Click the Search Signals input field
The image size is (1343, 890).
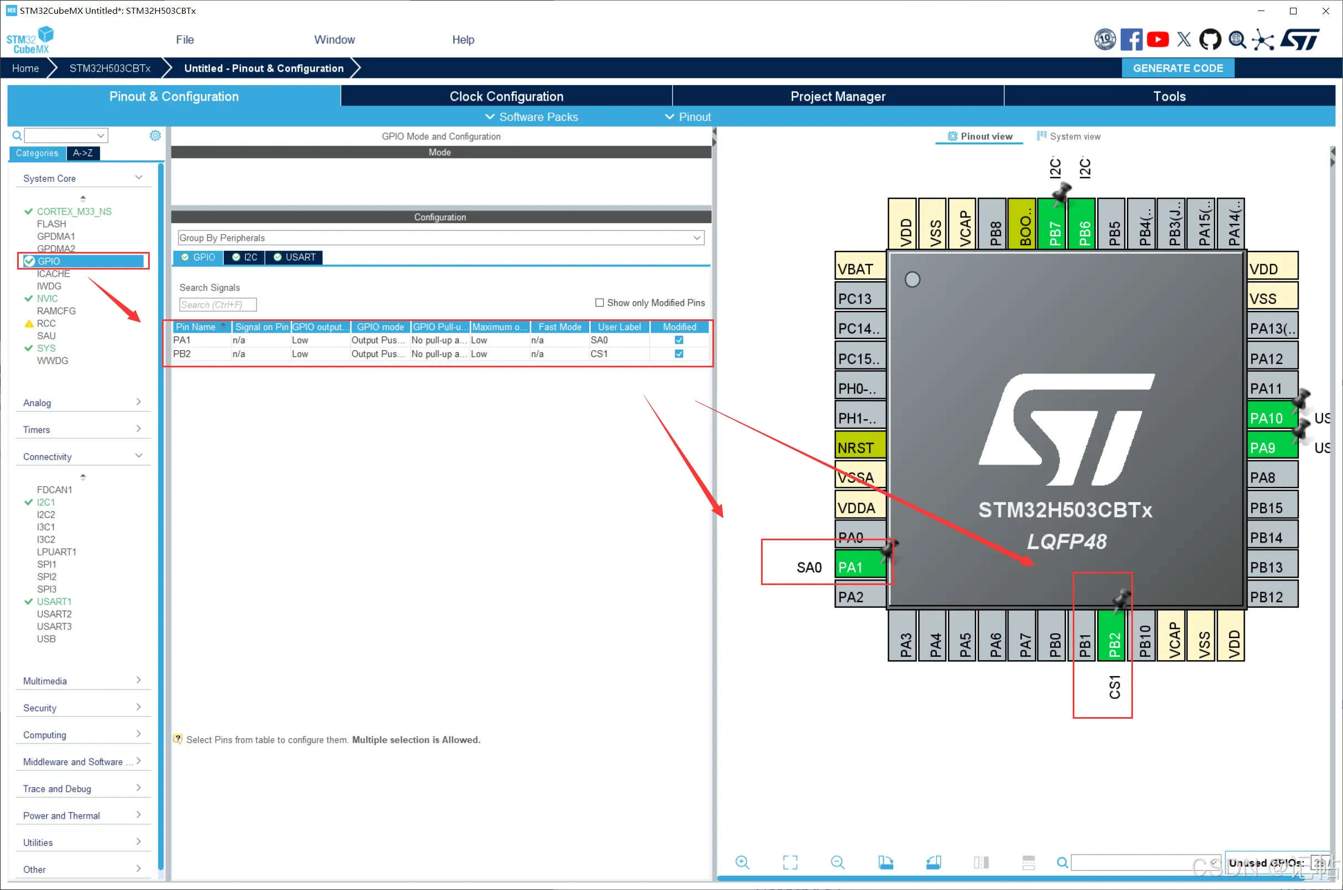[218, 305]
